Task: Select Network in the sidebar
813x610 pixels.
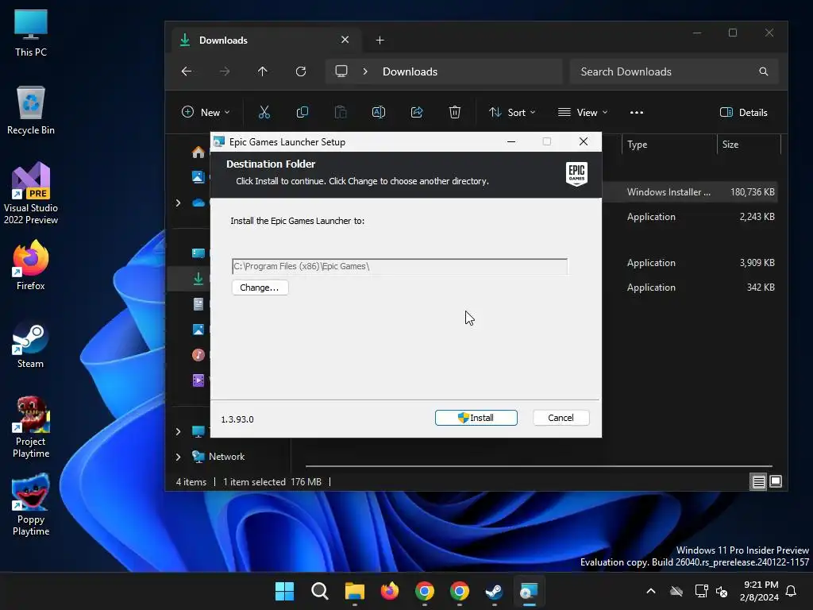Action: click(x=226, y=457)
